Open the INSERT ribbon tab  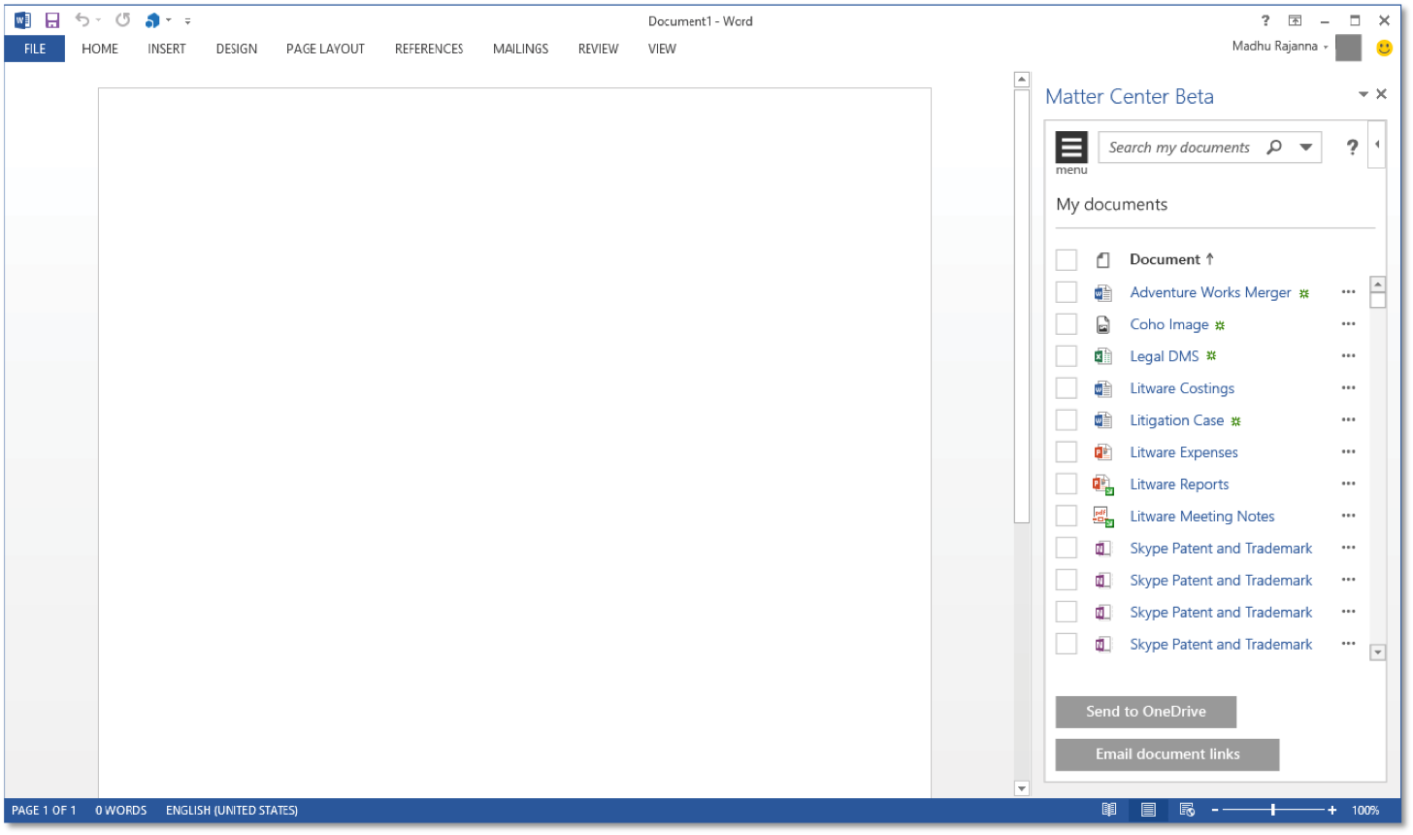(167, 49)
